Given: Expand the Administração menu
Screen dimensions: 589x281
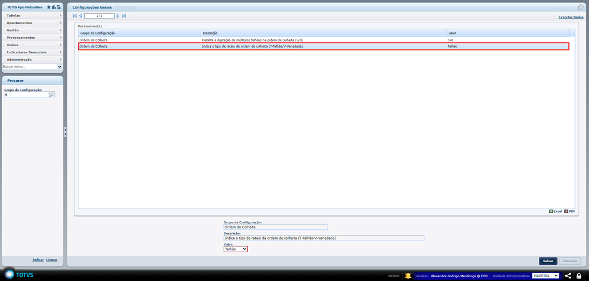Looking at the screenshot, I should point(32,59).
